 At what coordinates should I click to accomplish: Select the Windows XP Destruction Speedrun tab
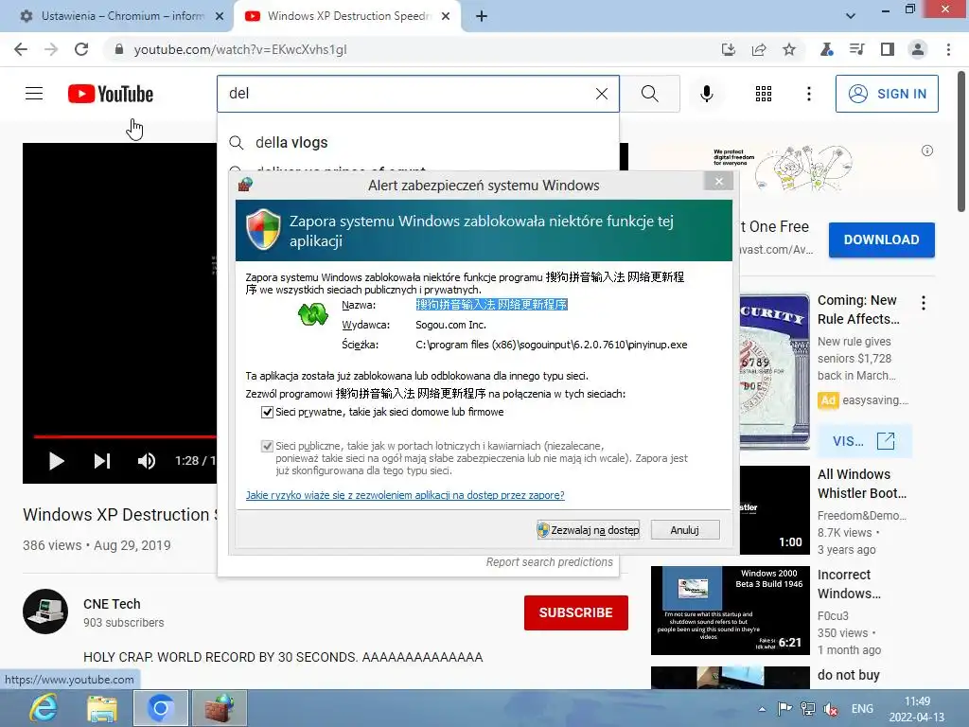coord(348,16)
